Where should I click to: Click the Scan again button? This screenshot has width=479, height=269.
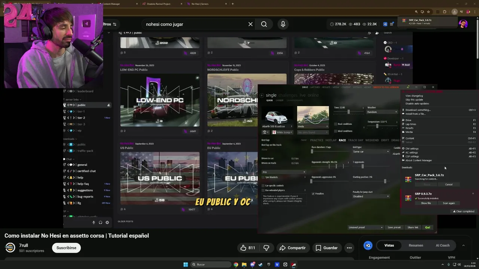pyautogui.click(x=449, y=203)
